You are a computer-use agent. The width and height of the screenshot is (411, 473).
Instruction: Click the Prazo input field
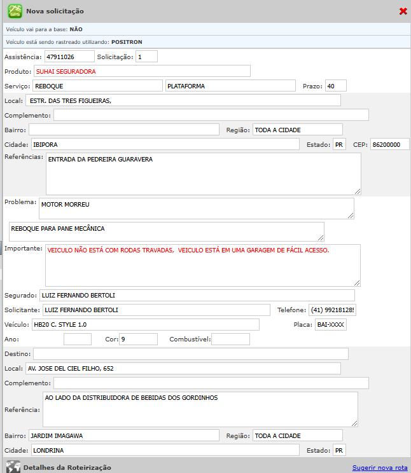(x=335, y=86)
